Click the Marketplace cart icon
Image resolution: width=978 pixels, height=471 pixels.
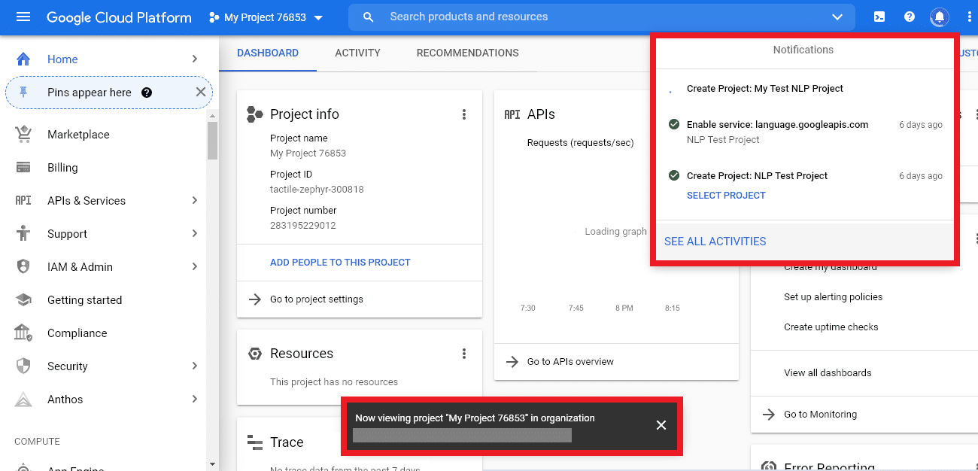coord(23,135)
